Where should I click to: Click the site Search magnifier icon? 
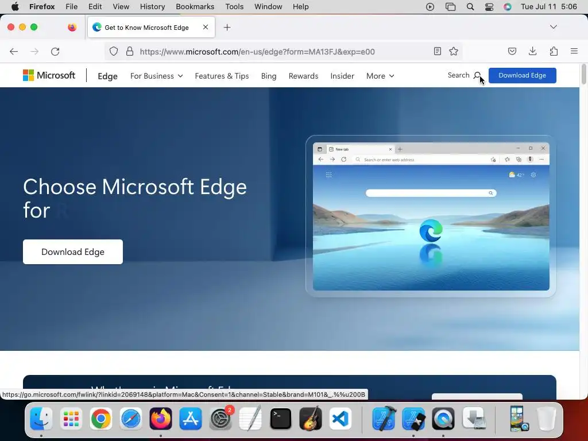(477, 75)
